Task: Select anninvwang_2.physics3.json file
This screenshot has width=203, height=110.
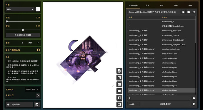Action: 161,44
